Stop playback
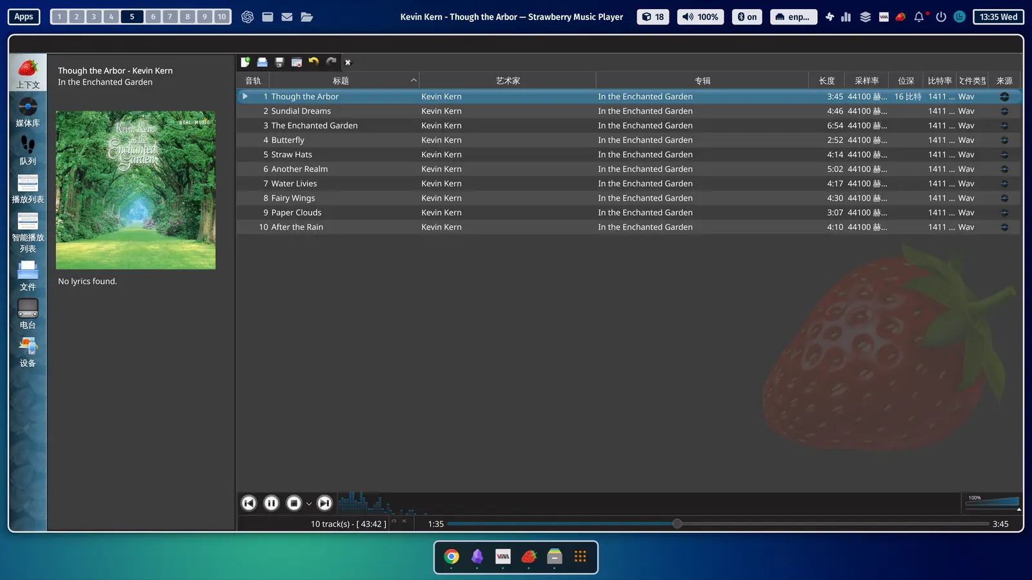The image size is (1032, 580). coord(294,503)
